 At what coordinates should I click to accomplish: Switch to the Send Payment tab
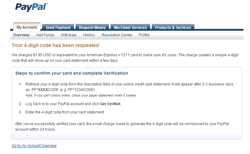point(58,27)
